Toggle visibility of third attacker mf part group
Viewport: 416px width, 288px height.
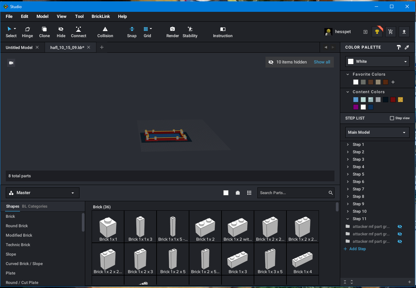399,241
